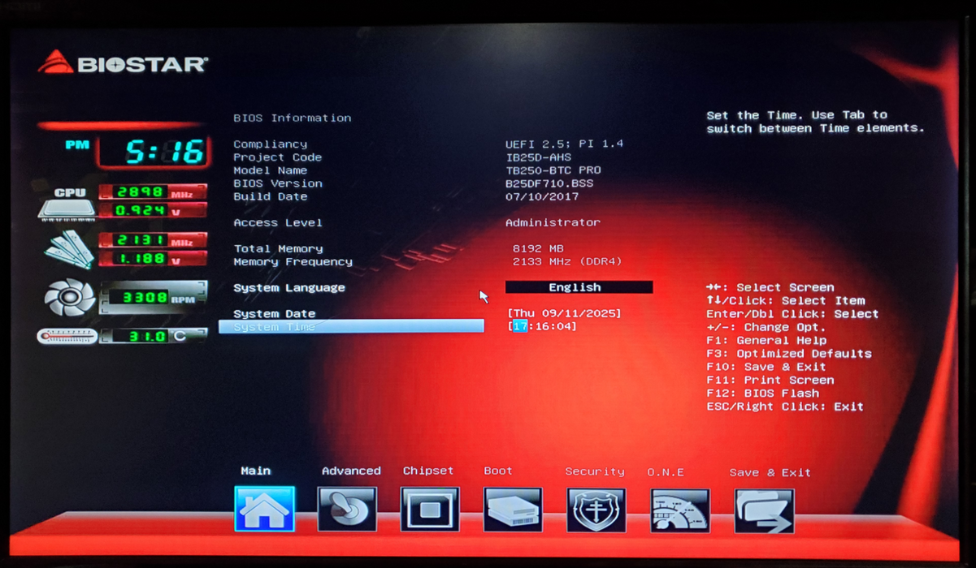Open the Chipset chip icon

click(430, 510)
